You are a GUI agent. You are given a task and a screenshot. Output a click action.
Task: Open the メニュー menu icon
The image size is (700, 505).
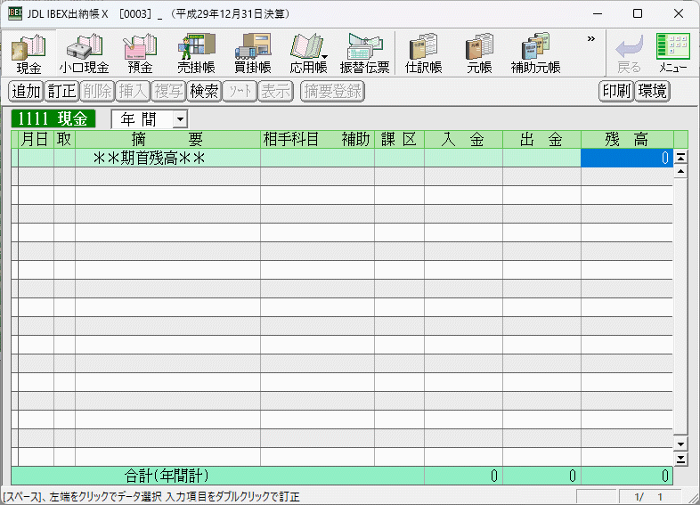pyautogui.click(x=673, y=53)
